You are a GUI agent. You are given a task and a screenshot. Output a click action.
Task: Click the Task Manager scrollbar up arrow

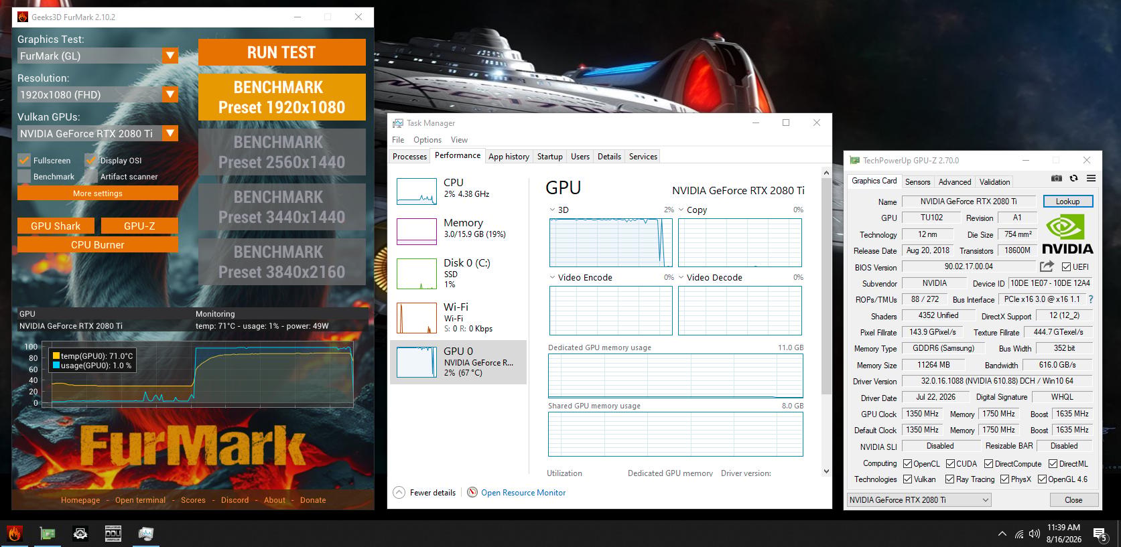click(x=826, y=173)
